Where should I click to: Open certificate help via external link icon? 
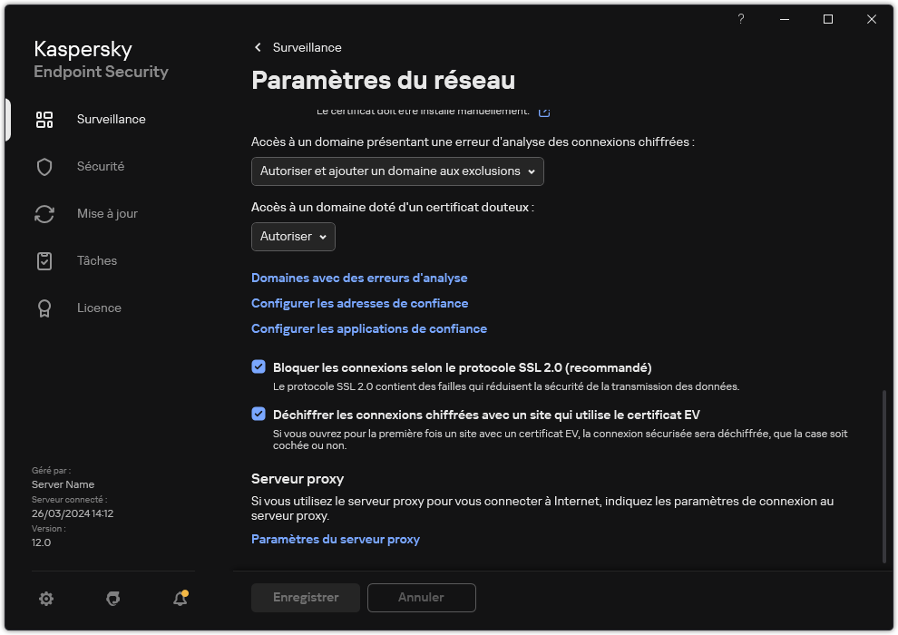click(543, 111)
